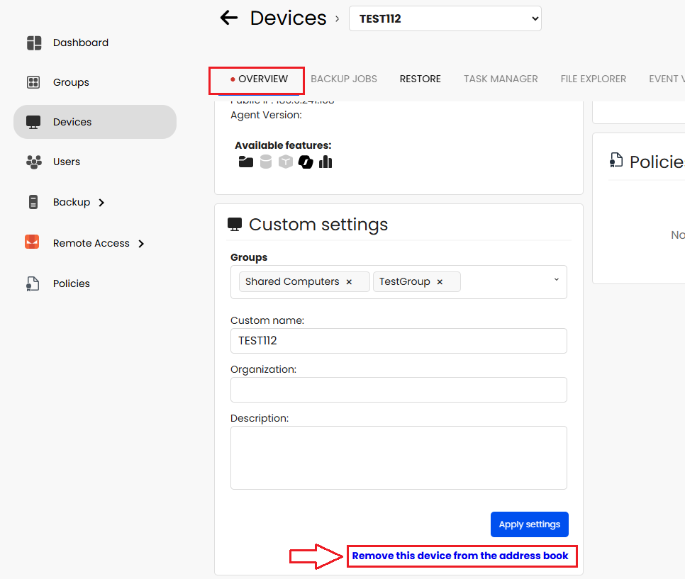This screenshot has width=685, height=579.
Task: Open Dashboard from the sidebar
Action: 80,43
